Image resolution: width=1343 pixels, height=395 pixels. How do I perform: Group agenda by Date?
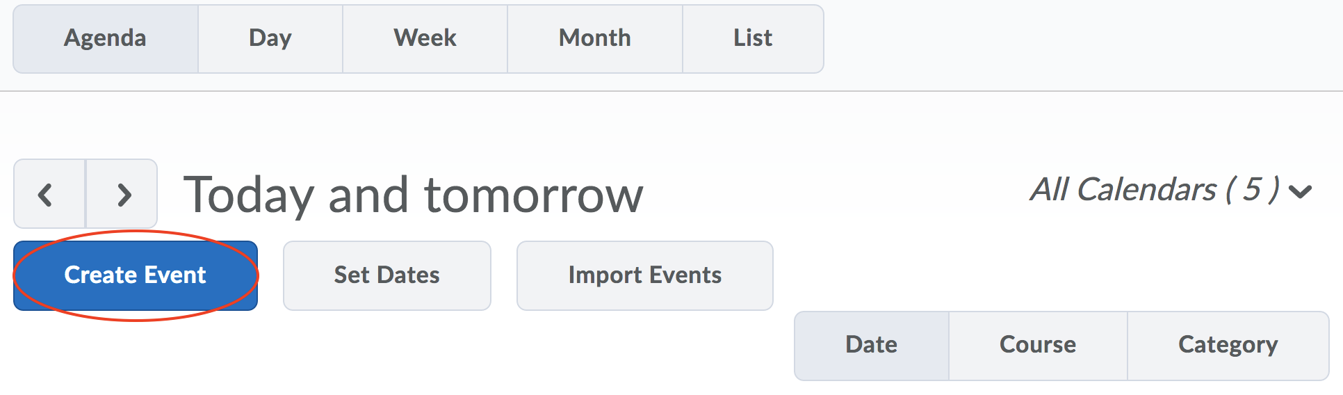pyautogui.click(x=871, y=345)
